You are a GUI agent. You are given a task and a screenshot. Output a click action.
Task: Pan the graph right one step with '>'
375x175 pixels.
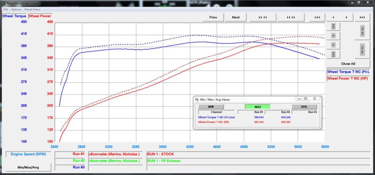[346, 17]
